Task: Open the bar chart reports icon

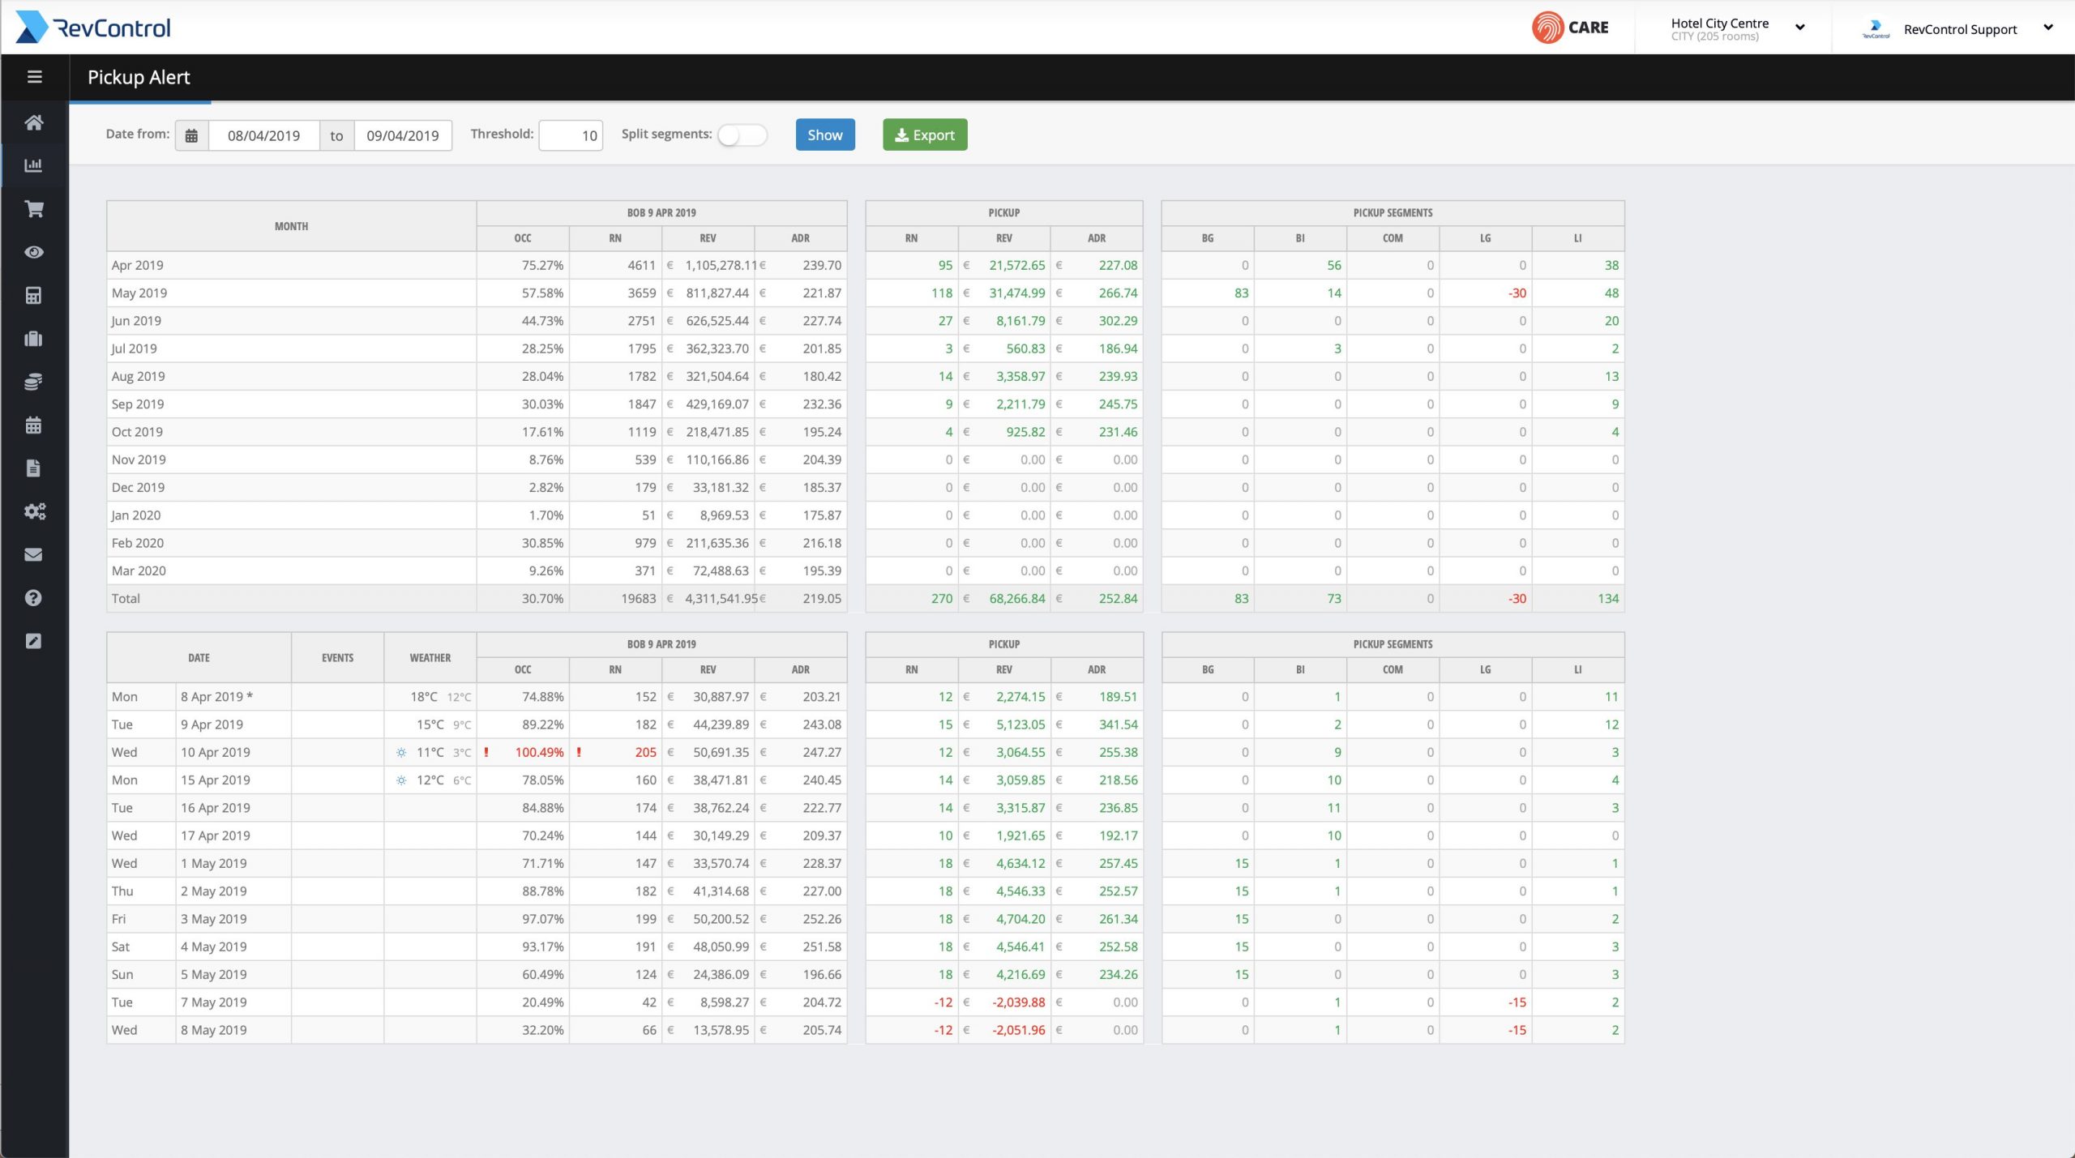Action: [34, 165]
